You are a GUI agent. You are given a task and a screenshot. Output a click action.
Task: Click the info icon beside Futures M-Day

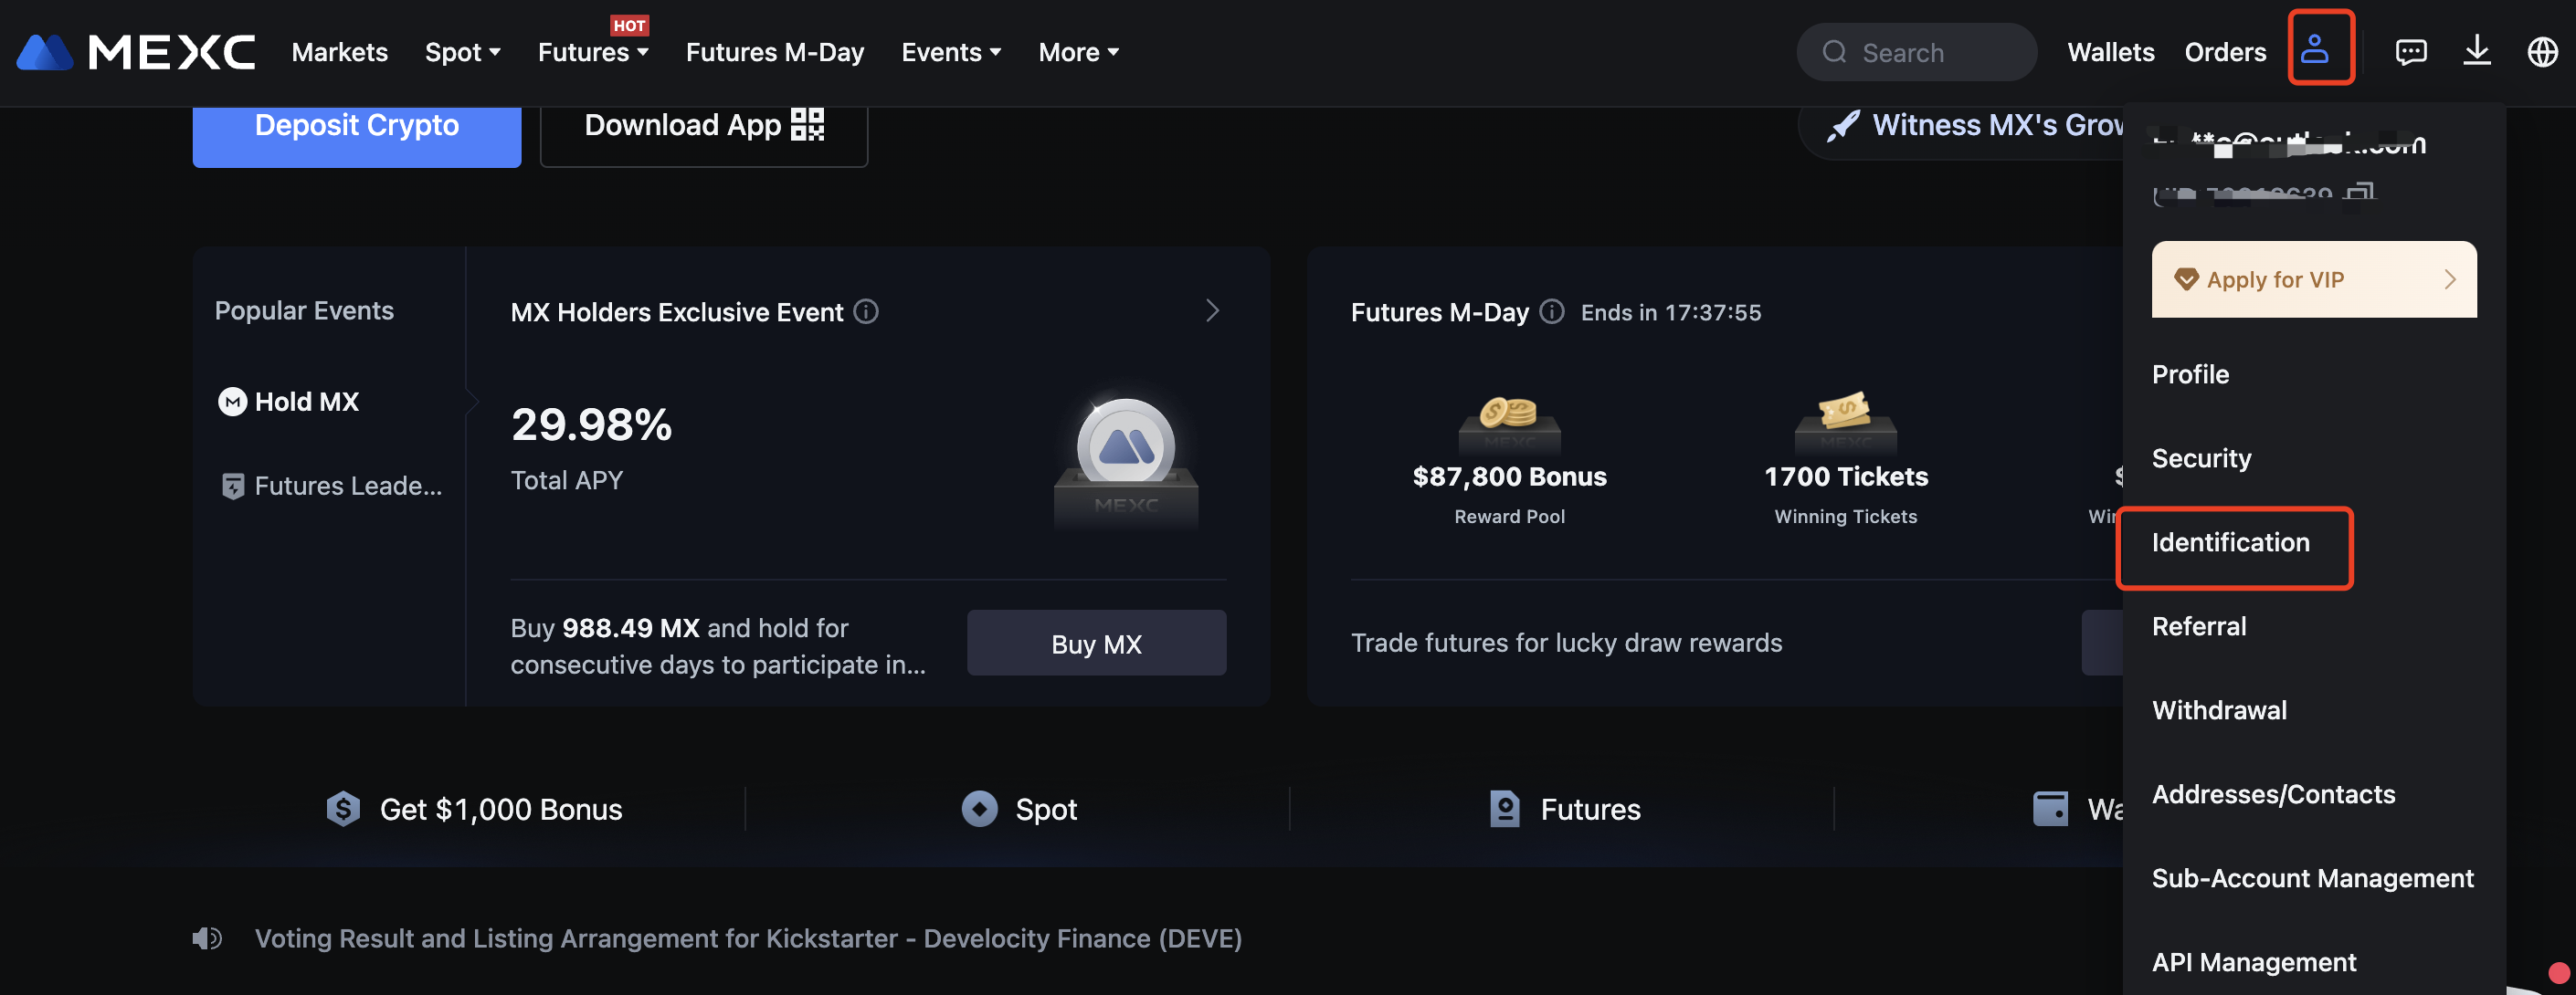(x=1551, y=311)
